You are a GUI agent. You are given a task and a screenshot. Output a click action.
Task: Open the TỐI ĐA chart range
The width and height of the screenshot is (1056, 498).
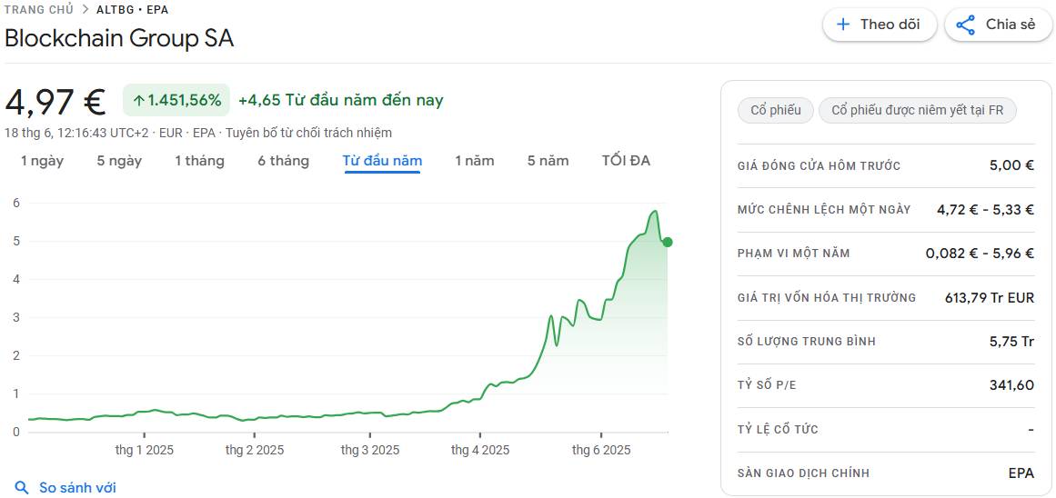(627, 161)
